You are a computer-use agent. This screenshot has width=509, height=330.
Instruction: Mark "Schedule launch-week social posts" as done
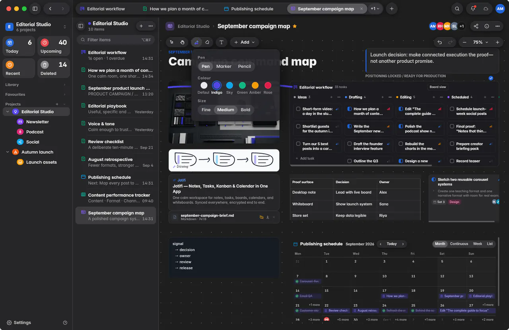pyautogui.click(x=452, y=109)
